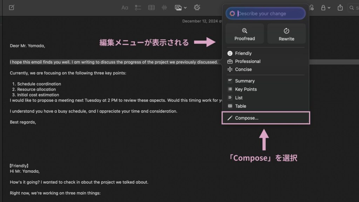The width and height of the screenshot is (359, 202).
Task: Insert photos using the media icon
Action: (x=178, y=7)
